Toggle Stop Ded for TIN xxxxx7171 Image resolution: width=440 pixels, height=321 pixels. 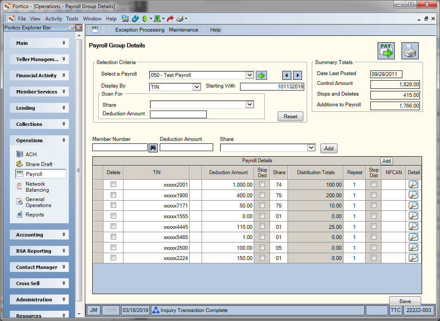point(262,205)
